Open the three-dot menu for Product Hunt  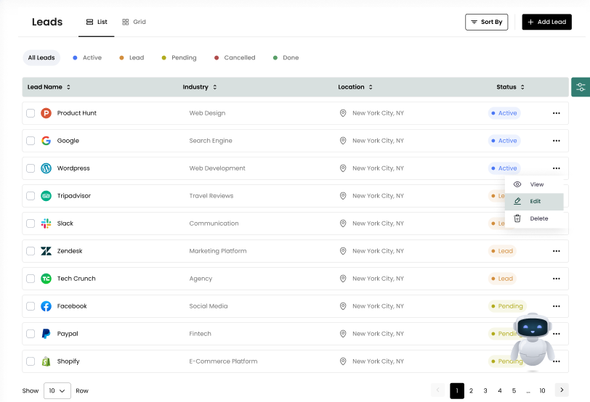[556, 113]
